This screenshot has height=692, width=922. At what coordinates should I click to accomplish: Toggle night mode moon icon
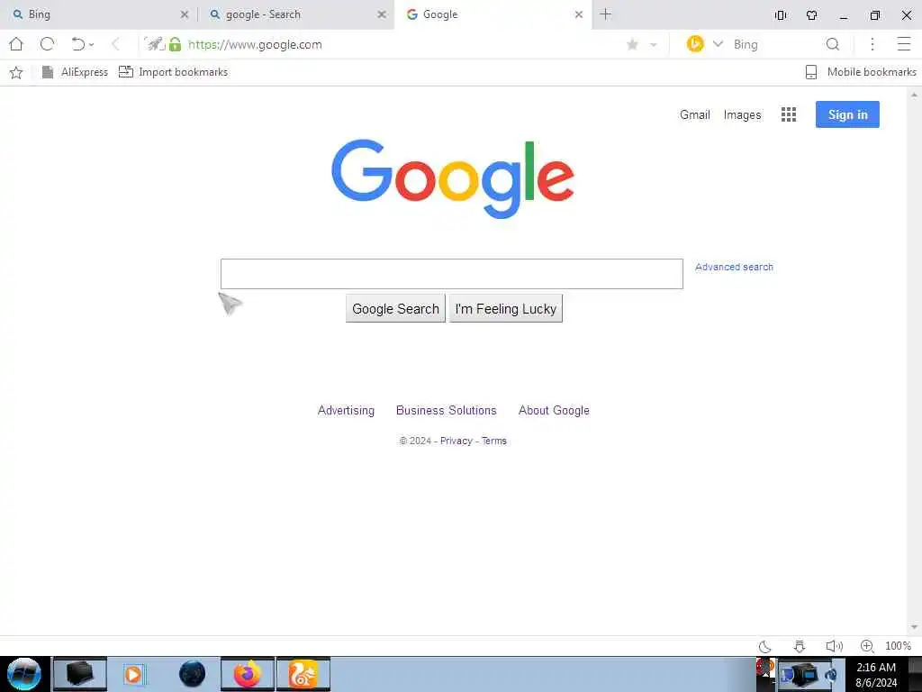click(765, 646)
